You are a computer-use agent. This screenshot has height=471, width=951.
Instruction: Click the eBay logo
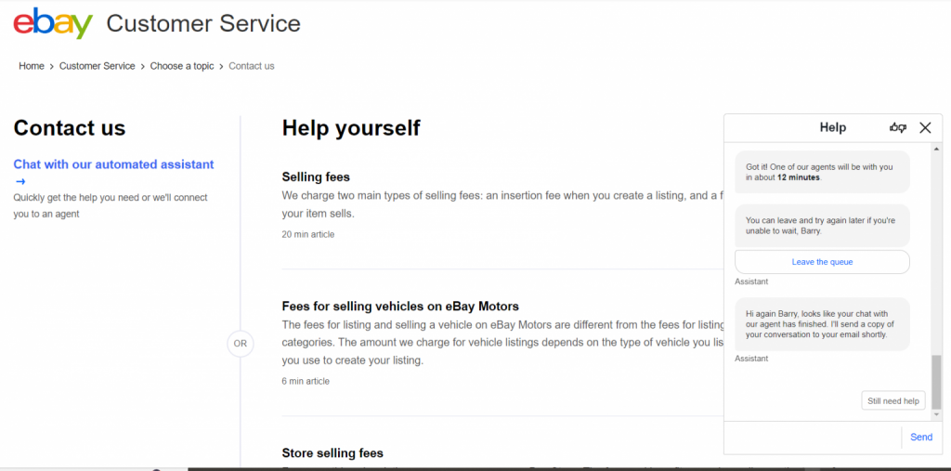53,23
